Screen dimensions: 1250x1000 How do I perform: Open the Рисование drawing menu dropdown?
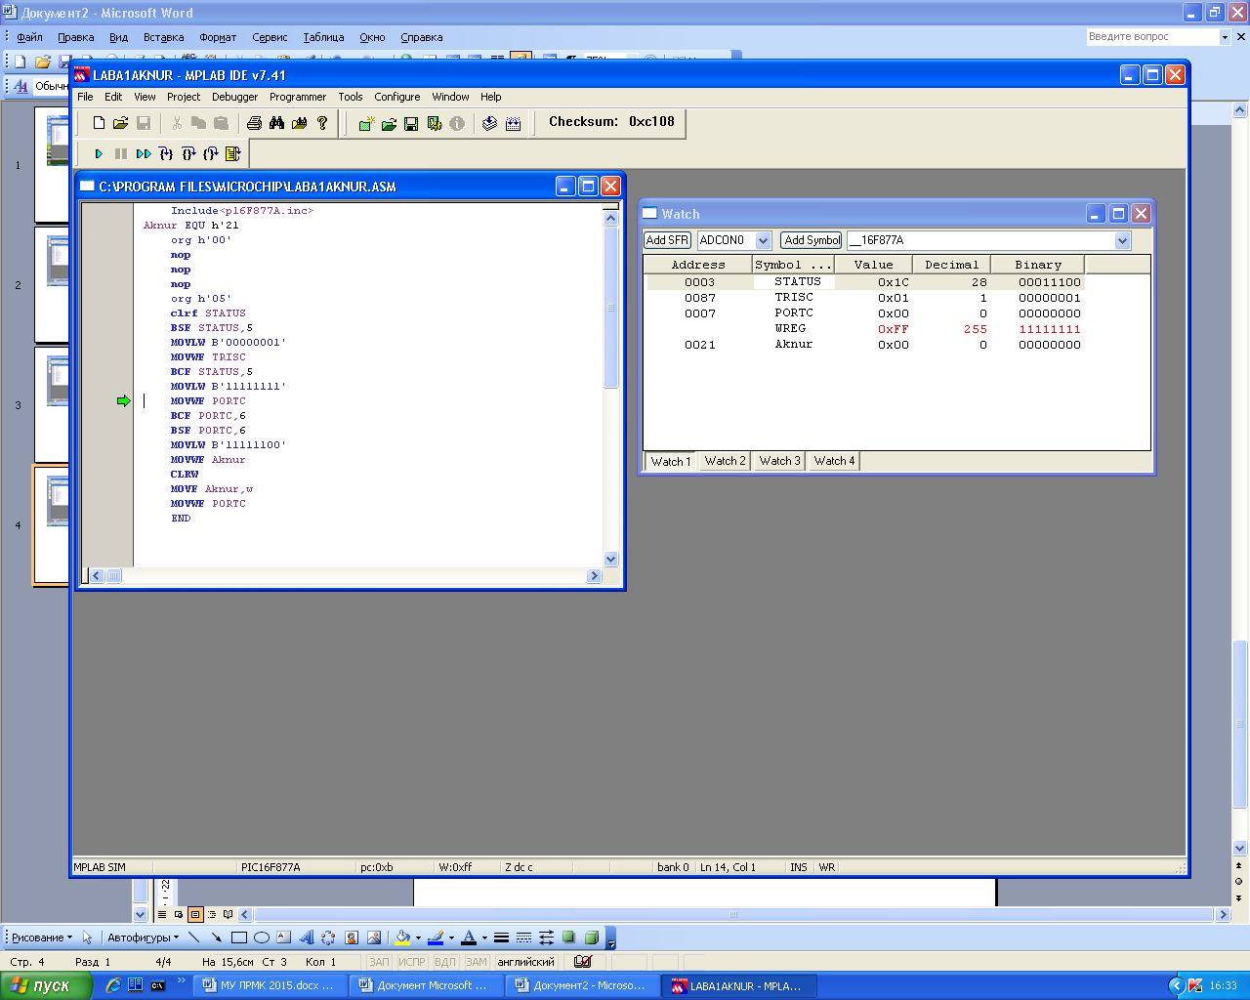click(42, 937)
